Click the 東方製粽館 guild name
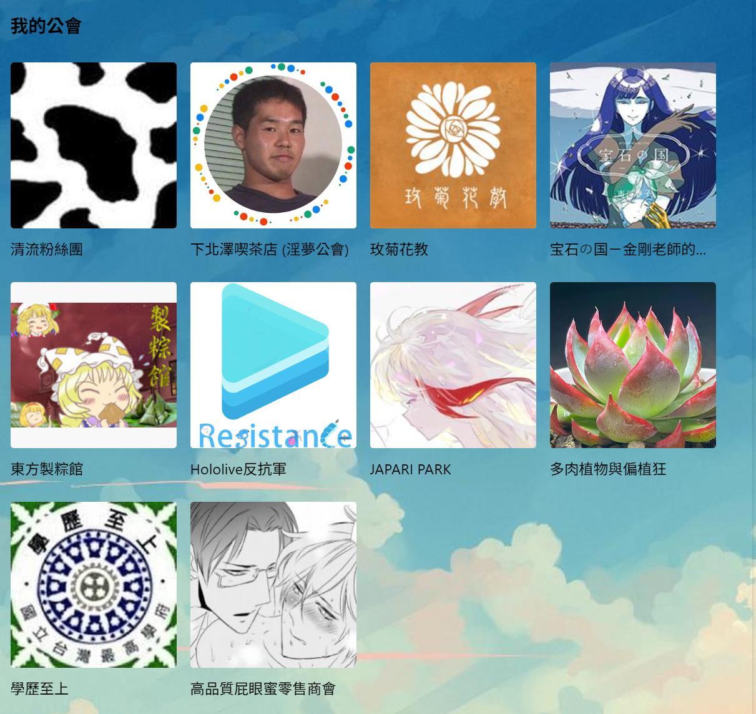Viewport: 756px width, 714px height. click(47, 469)
